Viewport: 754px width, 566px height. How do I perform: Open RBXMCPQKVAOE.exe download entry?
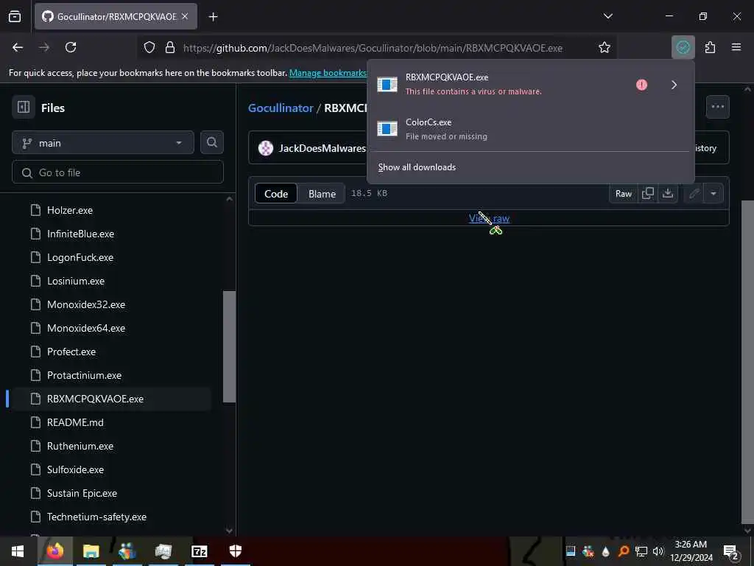click(x=500, y=84)
